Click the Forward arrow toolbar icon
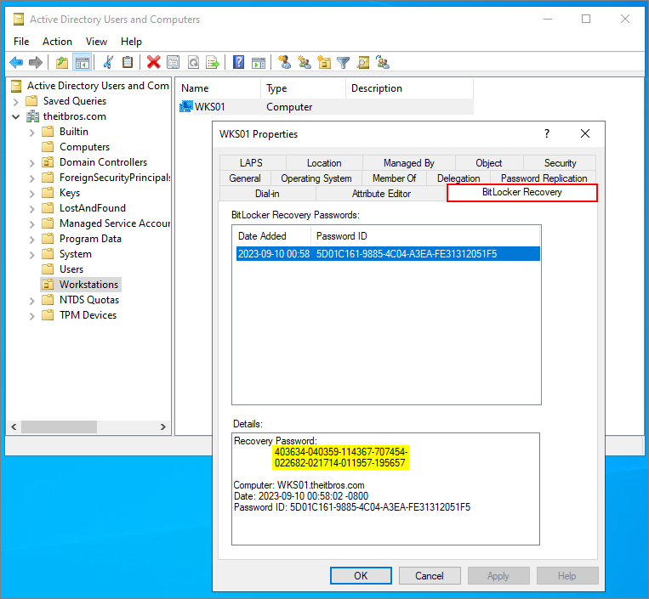The image size is (649, 599). pyautogui.click(x=36, y=62)
